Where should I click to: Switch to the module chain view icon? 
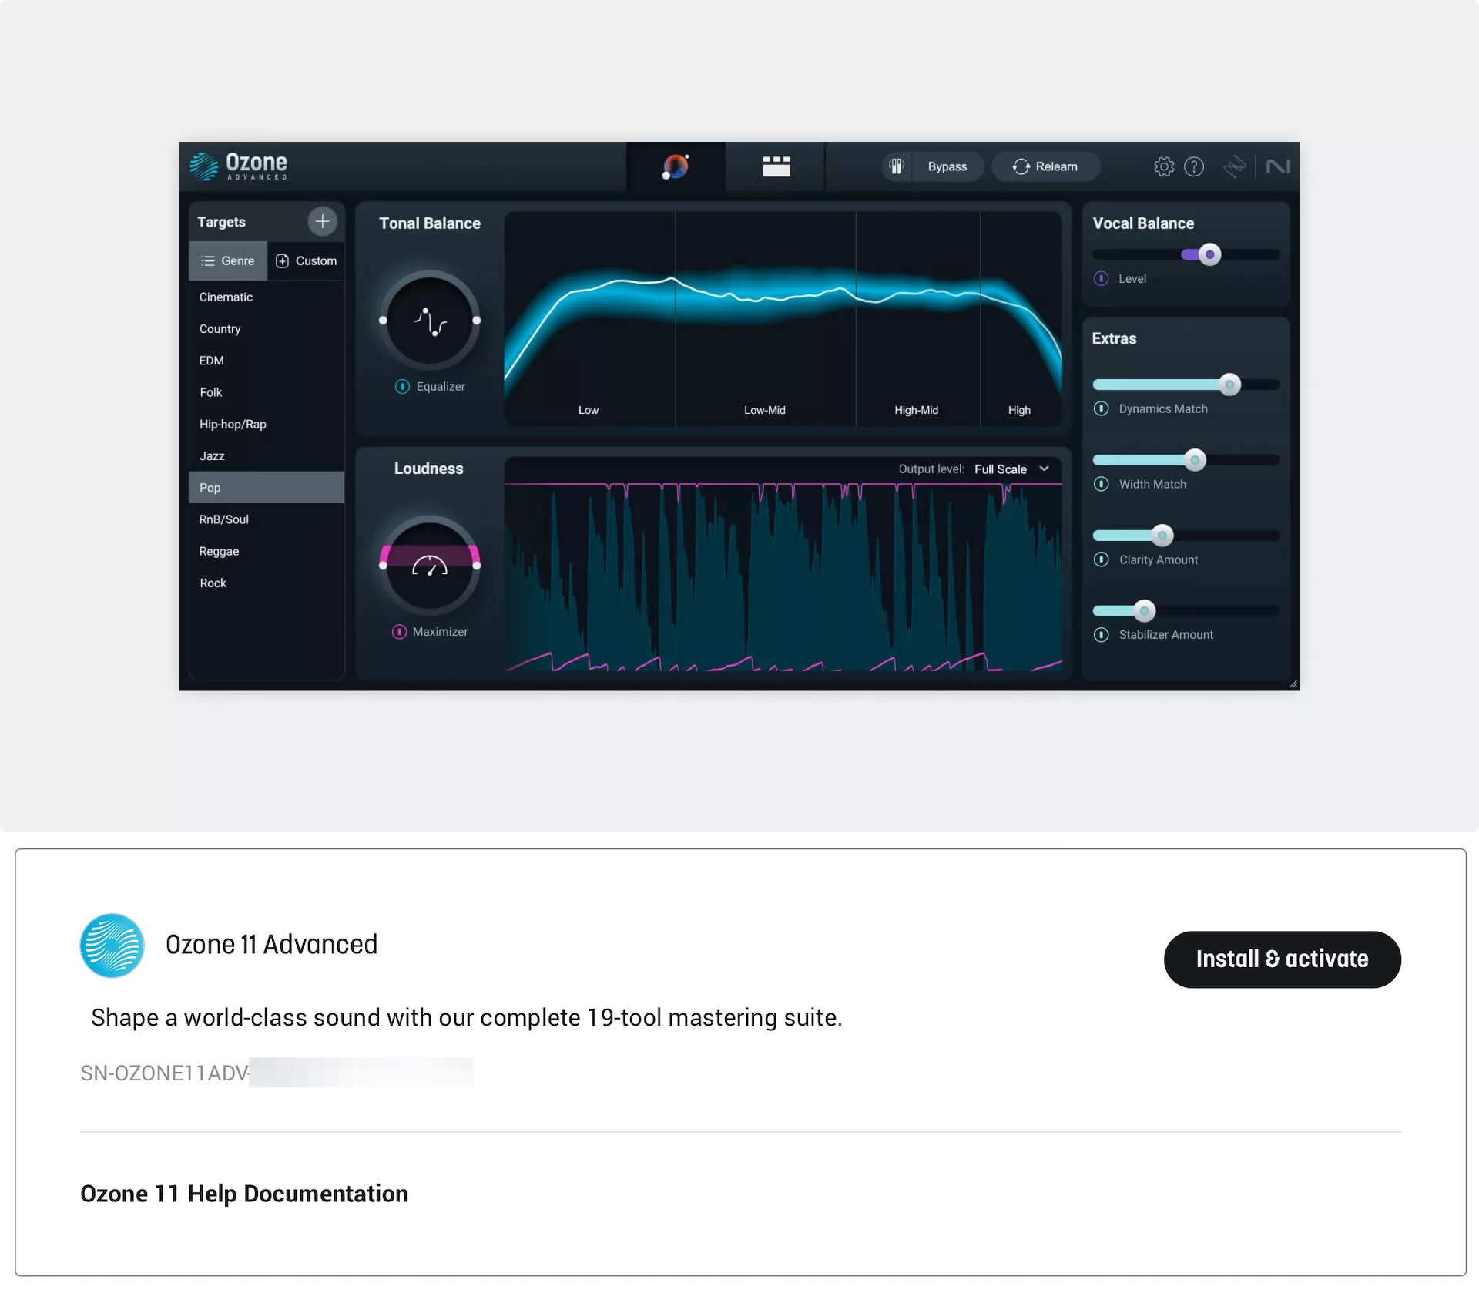[776, 166]
